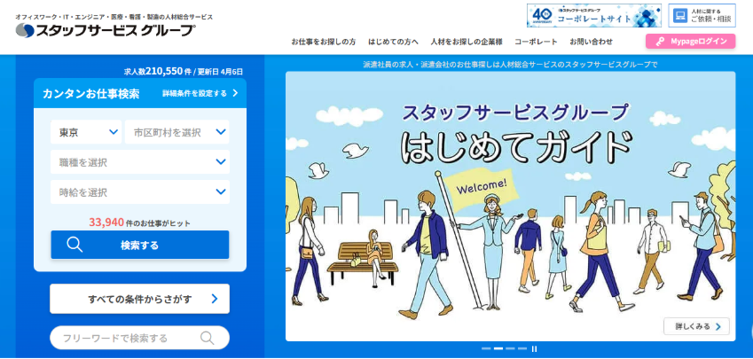Click the key icon on Mypage login
This screenshot has height=359, width=753.
point(659,42)
